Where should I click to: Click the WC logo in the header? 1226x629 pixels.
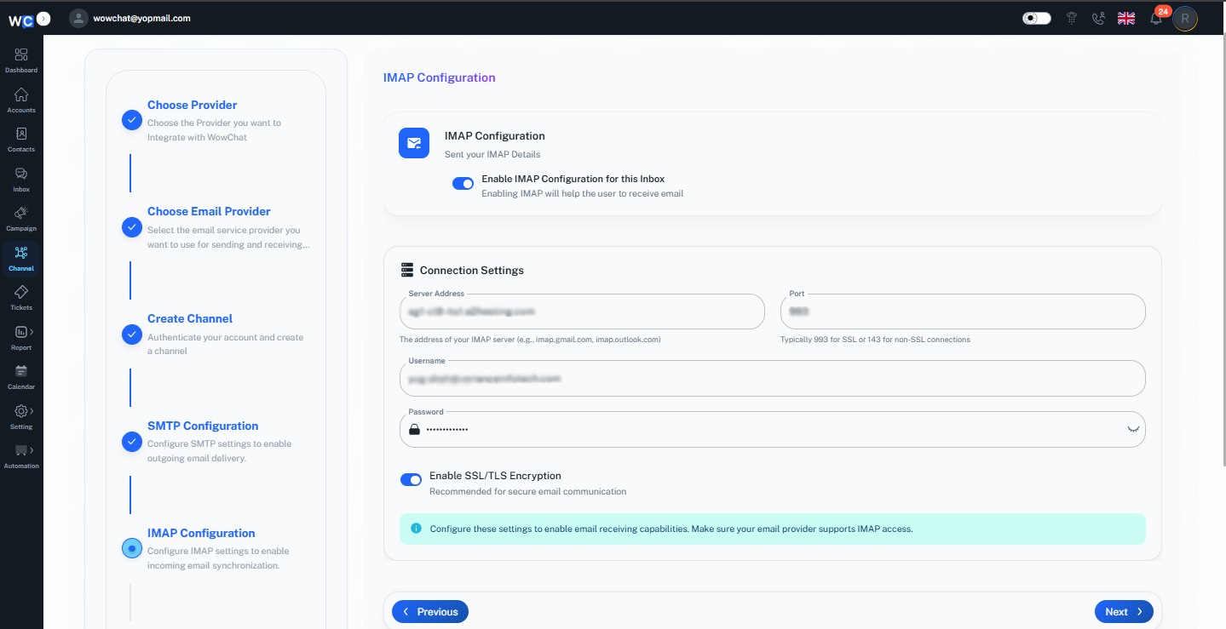click(x=20, y=20)
